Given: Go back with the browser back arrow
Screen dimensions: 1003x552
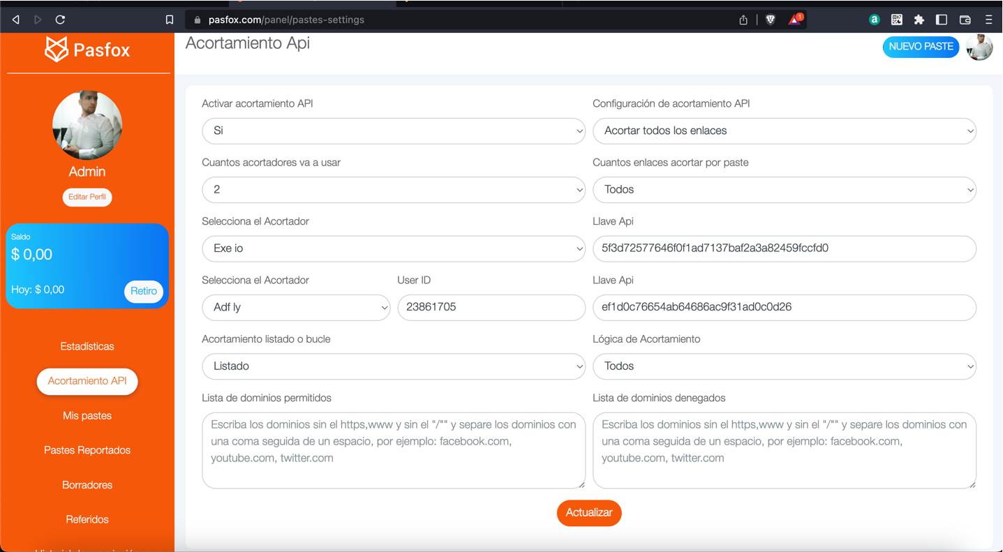Looking at the screenshot, I should [15, 20].
